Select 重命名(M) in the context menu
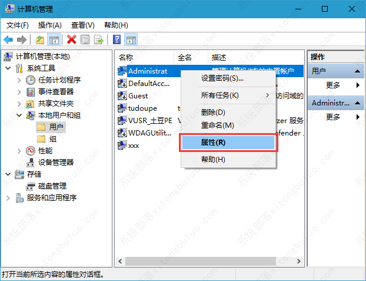The height and width of the screenshot is (281, 366). click(217, 125)
